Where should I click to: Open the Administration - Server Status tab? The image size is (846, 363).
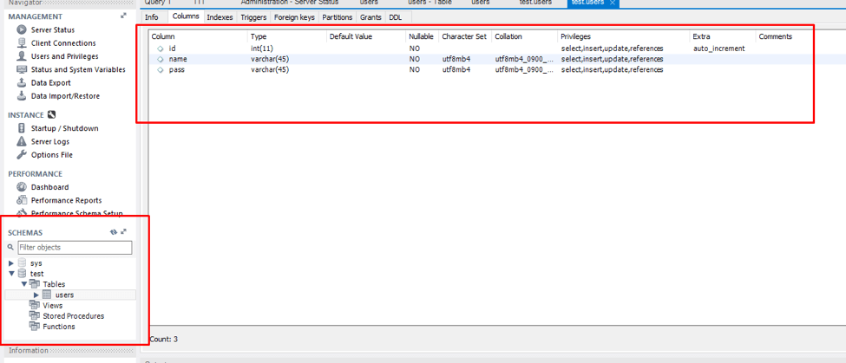click(290, 3)
